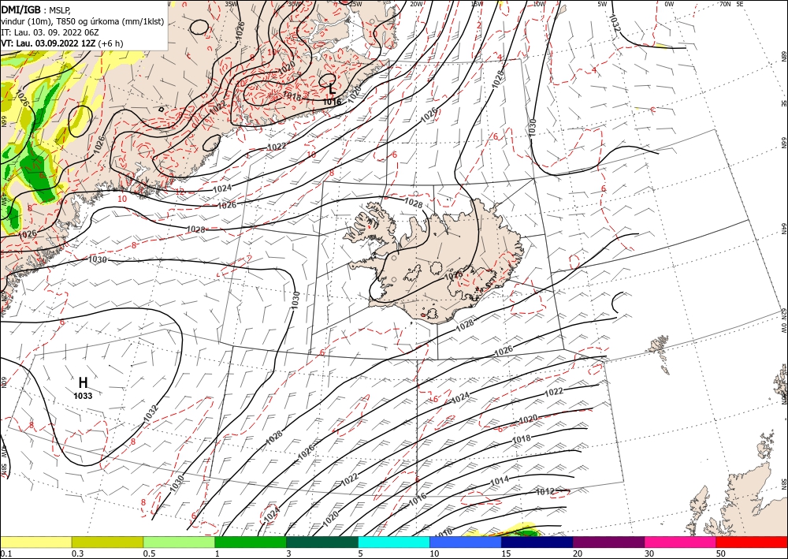
Task: Click the 70N latitude label
Action: pos(725,4)
